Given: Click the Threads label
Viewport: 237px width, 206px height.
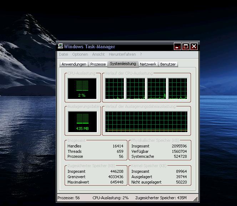Looking at the screenshot, I should coord(75,151).
